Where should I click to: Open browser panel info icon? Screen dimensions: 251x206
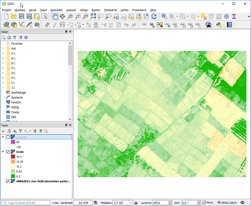[26, 37]
